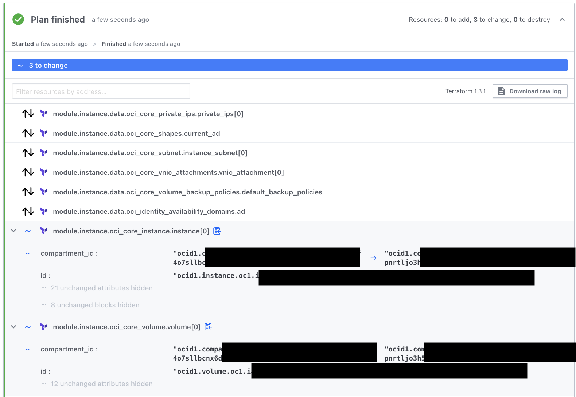Click read arrows icon for oci_core_private_ips.private_ips[0]

[x=28, y=114]
